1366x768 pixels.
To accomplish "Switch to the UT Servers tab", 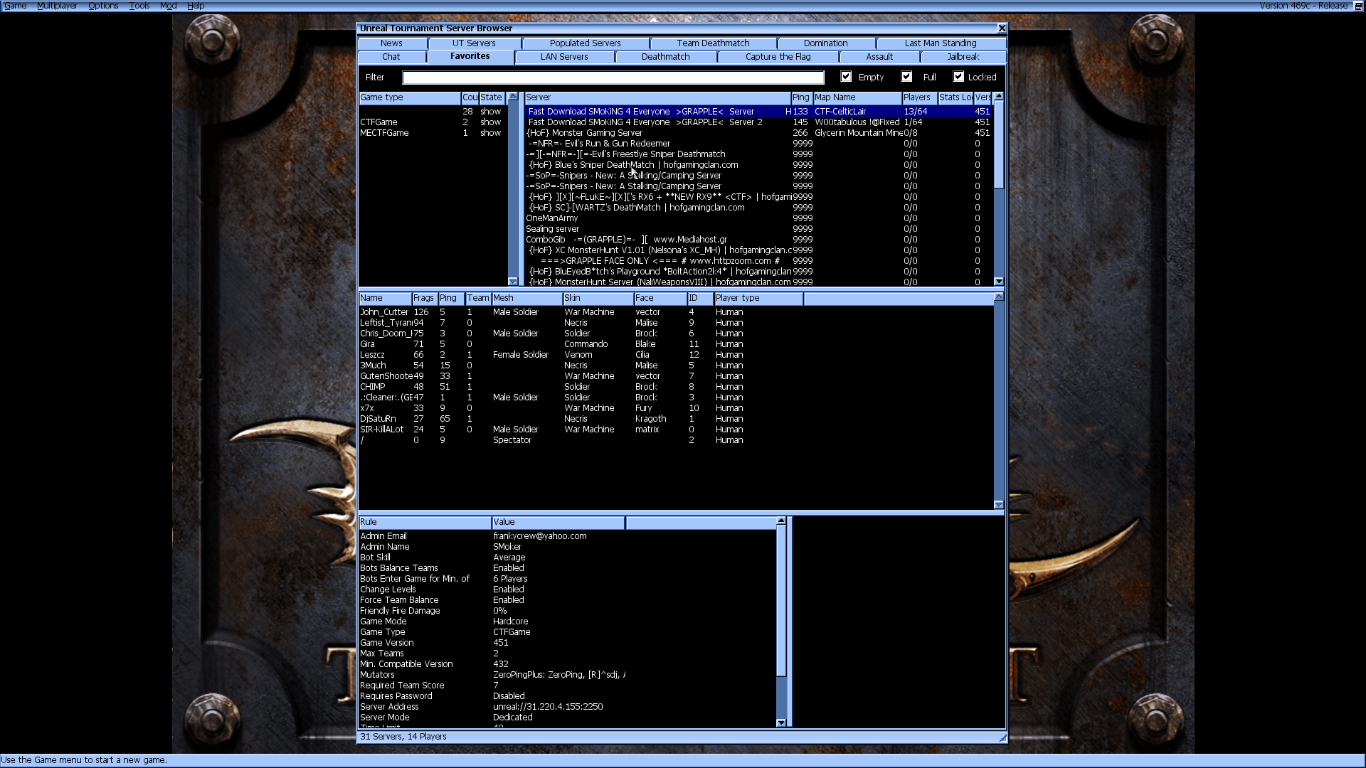I will pyautogui.click(x=474, y=43).
